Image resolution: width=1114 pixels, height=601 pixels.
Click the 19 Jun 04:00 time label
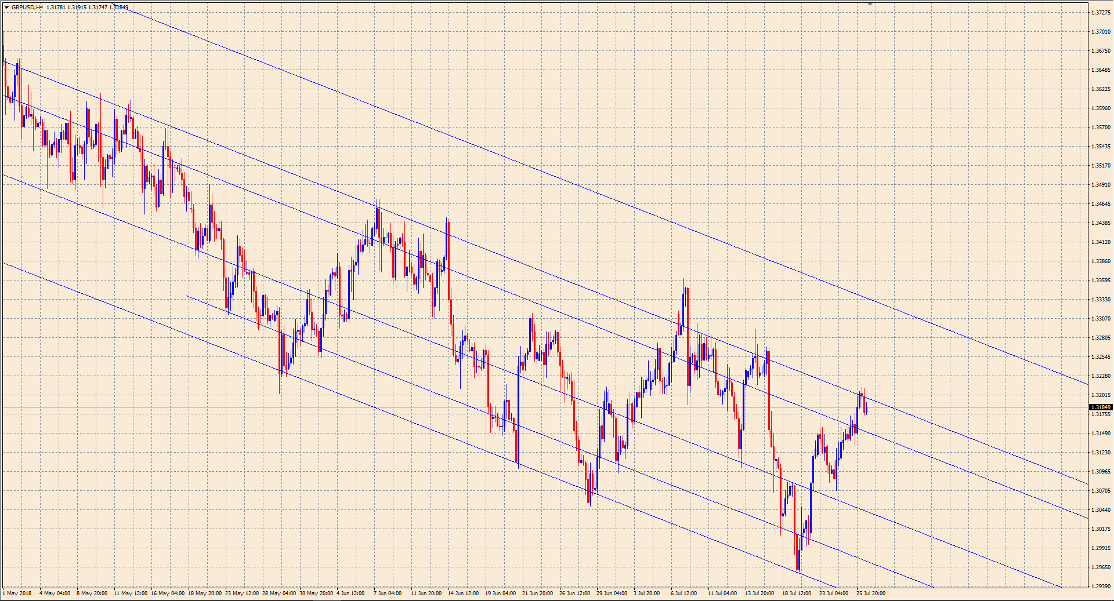(500, 593)
